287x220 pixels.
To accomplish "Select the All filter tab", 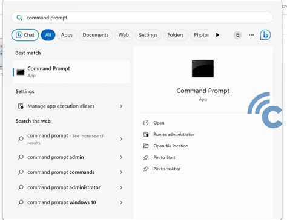I will coord(48,35).
